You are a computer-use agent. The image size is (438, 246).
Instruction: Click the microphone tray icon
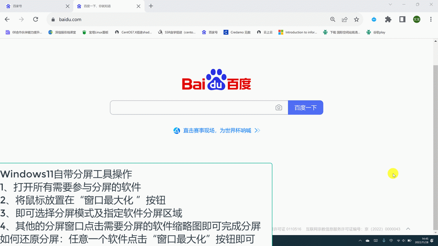[x=384, y=241]
